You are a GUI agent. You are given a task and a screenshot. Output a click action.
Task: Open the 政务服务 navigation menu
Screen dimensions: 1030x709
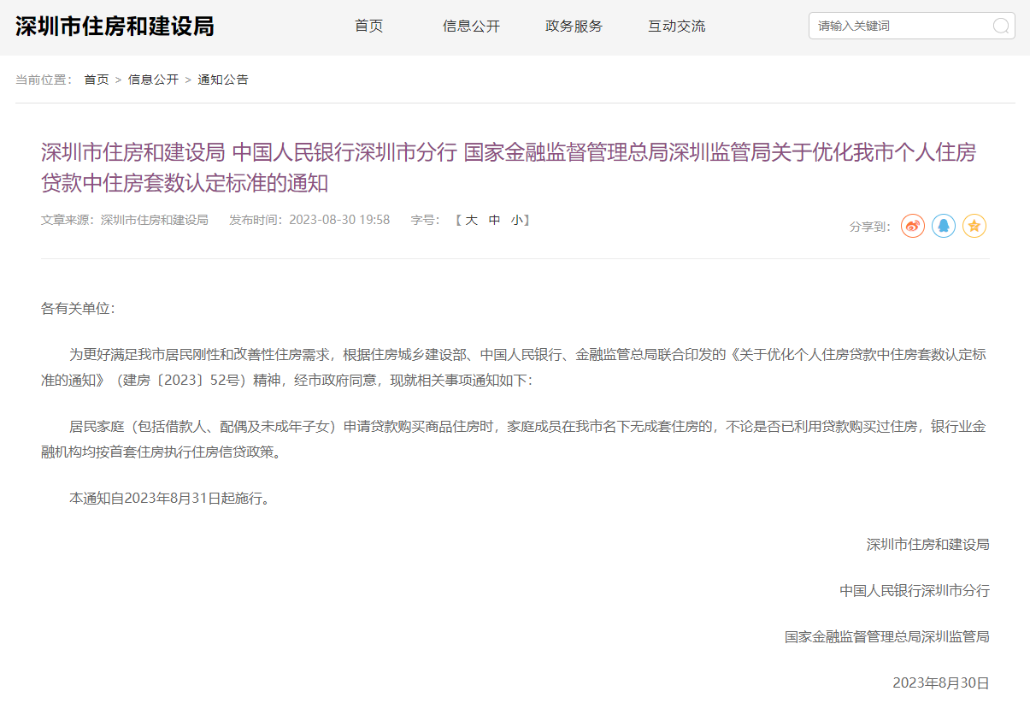tap(574, 27)
